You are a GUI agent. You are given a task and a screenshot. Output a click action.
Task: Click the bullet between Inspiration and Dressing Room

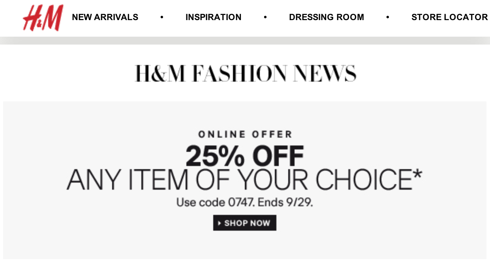(x=265, y=17)
